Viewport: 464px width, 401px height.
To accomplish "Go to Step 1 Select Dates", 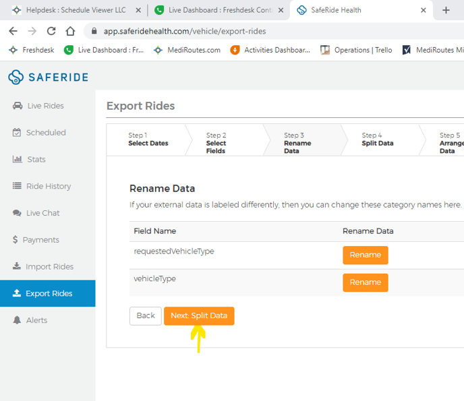I will (148, 140).
